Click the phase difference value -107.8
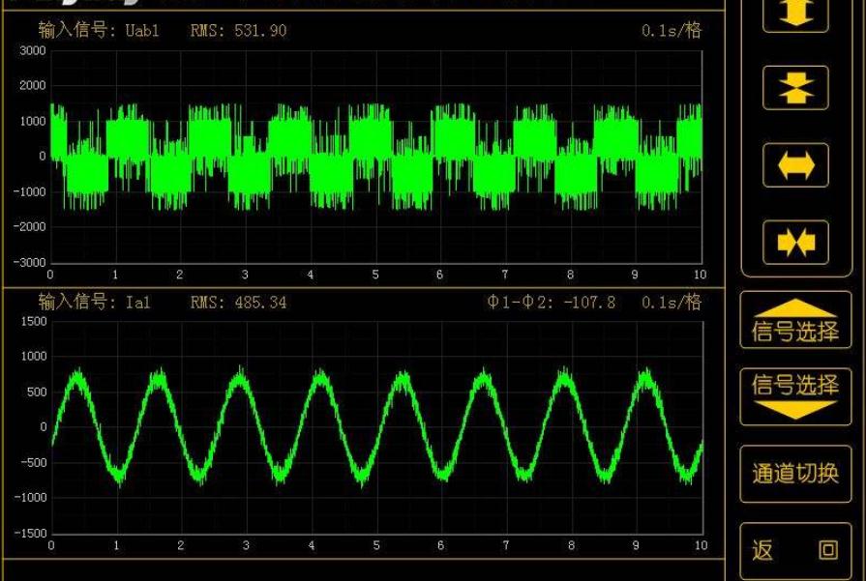This screenshot has width=866, height=581. pyautogui.click(x=589, y=302)
